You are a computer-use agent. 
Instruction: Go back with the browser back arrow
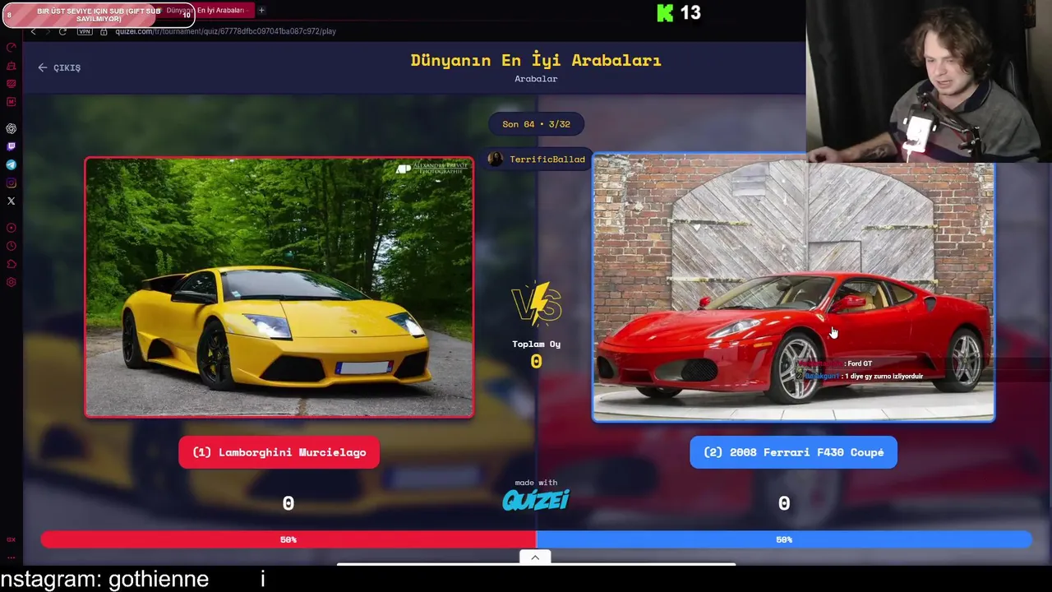point(33,31)
